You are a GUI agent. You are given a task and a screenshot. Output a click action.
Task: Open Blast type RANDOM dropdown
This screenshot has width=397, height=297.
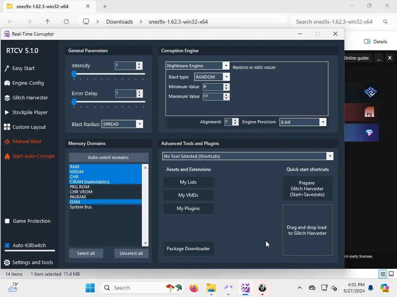coord(226,77)
